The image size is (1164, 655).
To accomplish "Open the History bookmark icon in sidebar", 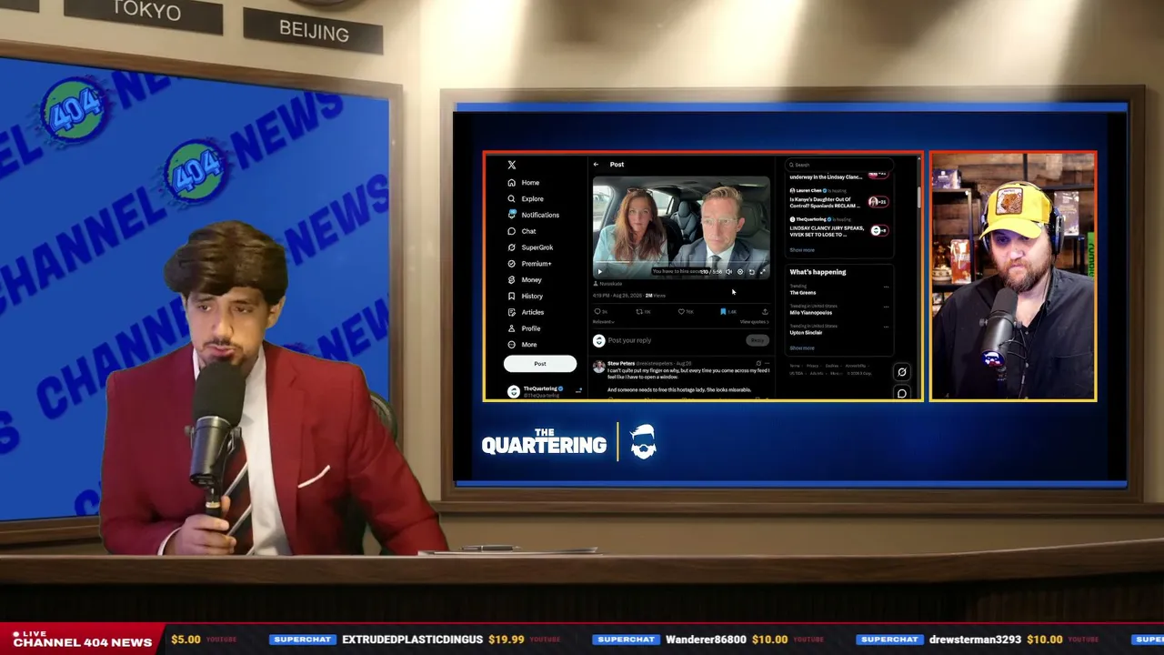I will [512, 296].
